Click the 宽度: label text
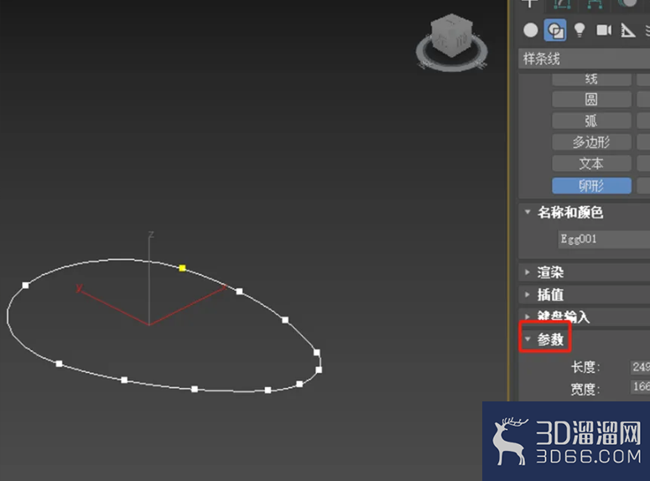Image resolution: width=650 pixels, height=481 pixels. click(585, 389)
